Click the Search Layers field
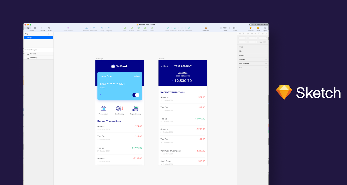This screenshot has width=347, height=185. click(38, 50)
